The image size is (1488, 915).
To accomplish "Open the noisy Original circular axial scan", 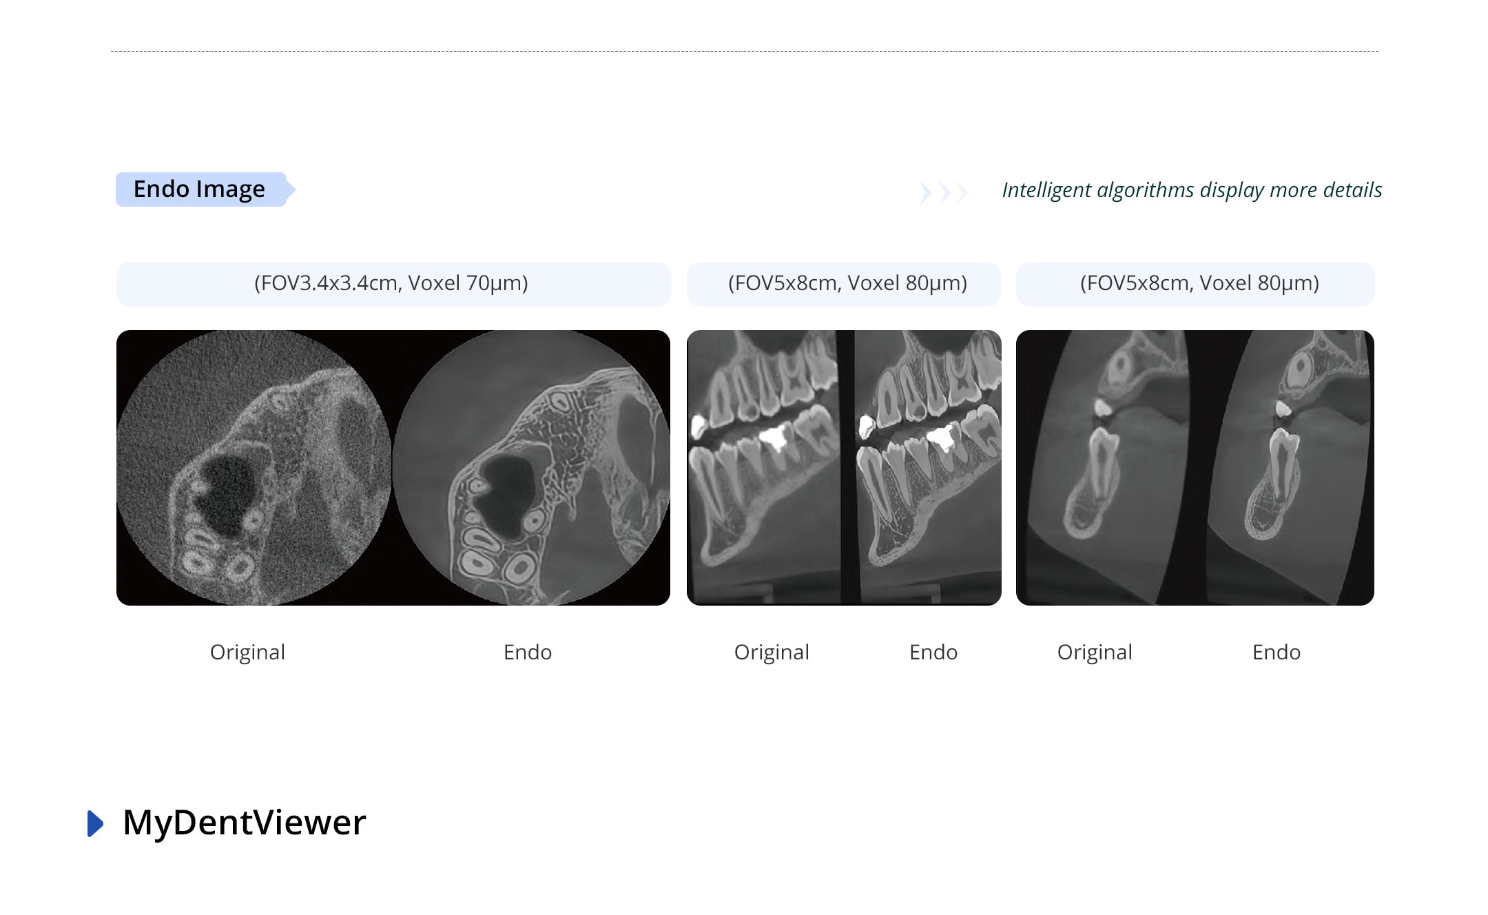I will [x=254, y=468].
